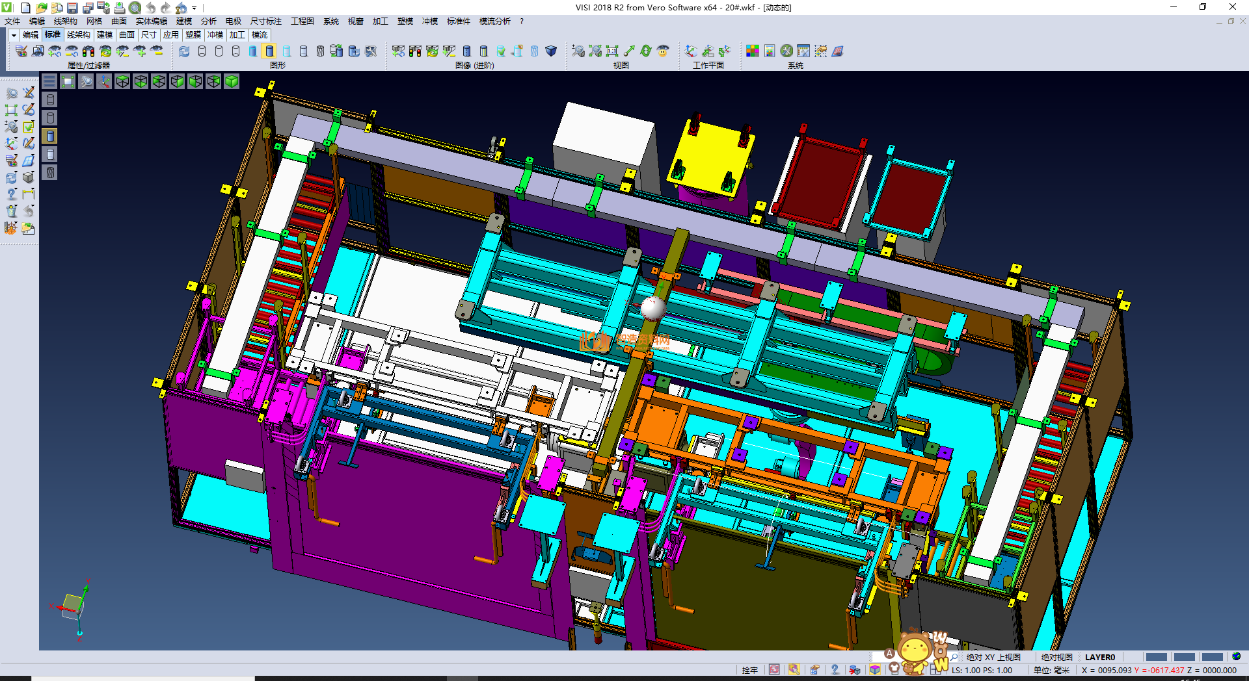Viewport: 1249px width, 681px height.
Task: Open the color palette grid icon
Action: click(752, 51)
